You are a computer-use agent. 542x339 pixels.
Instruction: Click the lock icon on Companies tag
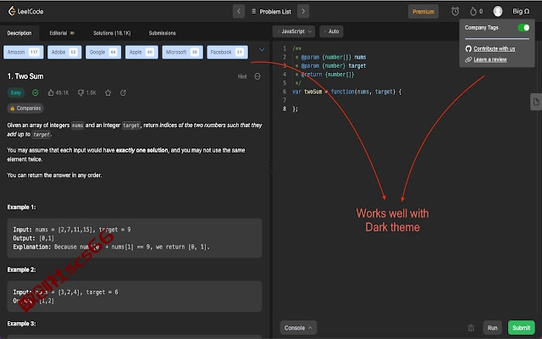13,108
